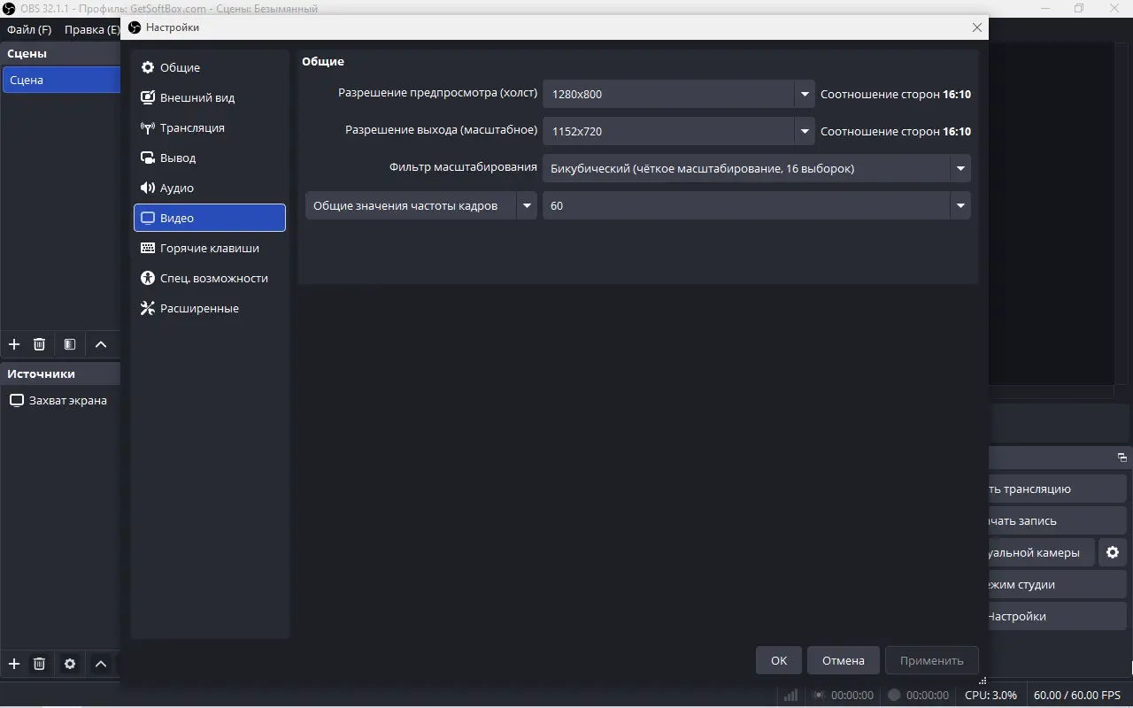Open the Файл menu

(x=29, y=29)
